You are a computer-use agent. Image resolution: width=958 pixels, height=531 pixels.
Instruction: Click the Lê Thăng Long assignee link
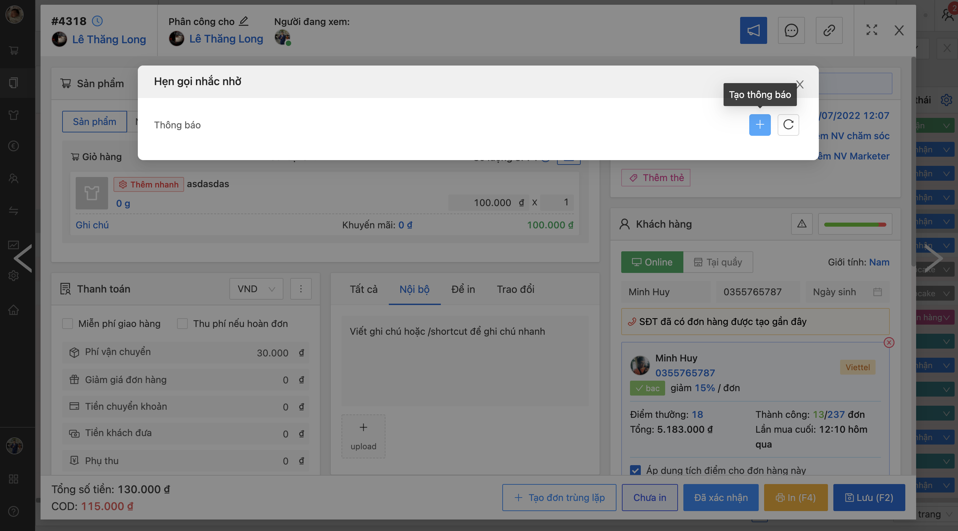coord(226,39)
